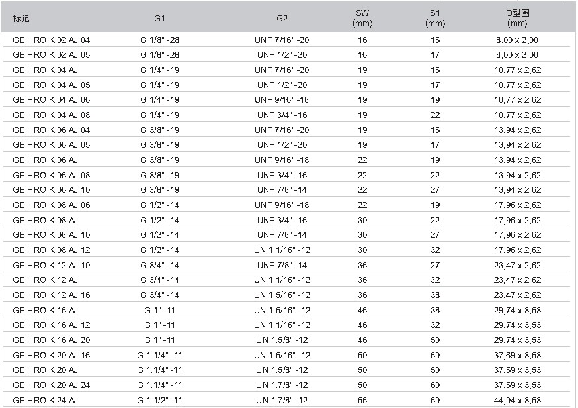Viewport: 578px width, 408px height.
Task: Select the SW (mm) column header
Action: coord(362,18)
